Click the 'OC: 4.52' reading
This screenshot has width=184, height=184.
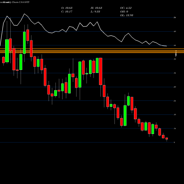126,8
